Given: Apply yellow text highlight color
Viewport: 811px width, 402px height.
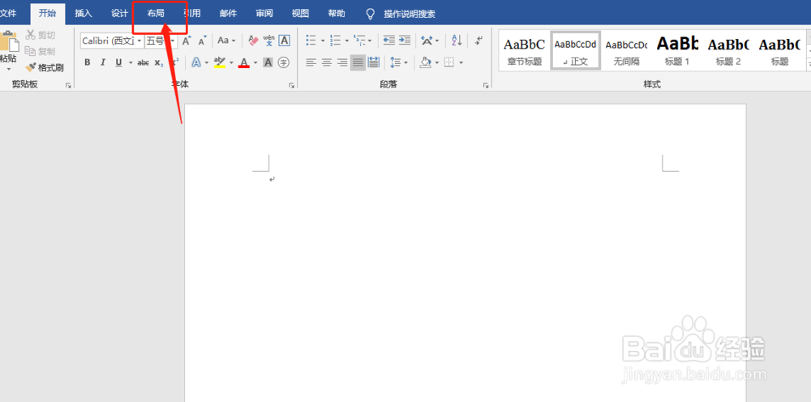Looking at the screenshot, I should pyautogui.click(x=219, y=62).
